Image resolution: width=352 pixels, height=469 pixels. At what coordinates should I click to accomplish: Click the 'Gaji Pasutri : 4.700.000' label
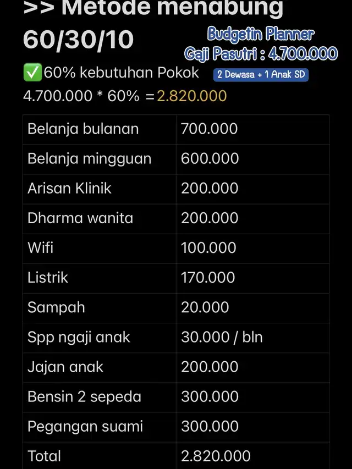point(261,54)
